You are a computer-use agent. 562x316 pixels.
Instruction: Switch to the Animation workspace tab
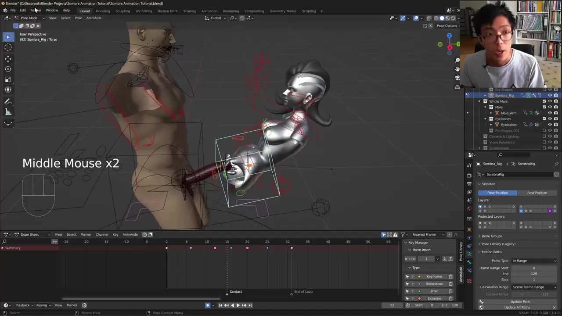click(x=209, y=11)
